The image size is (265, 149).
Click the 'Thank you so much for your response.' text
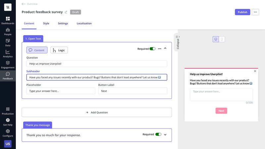point(54,135)
